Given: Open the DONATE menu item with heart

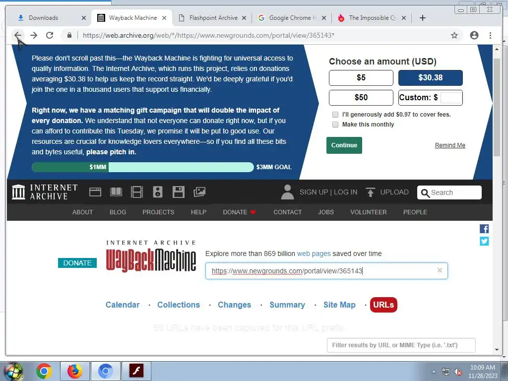Looking at the screenshot, I should [x=240, y=212].
